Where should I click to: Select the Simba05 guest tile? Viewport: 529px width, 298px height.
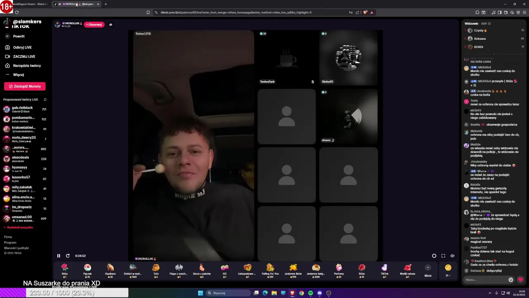click(x=348, y=58)
